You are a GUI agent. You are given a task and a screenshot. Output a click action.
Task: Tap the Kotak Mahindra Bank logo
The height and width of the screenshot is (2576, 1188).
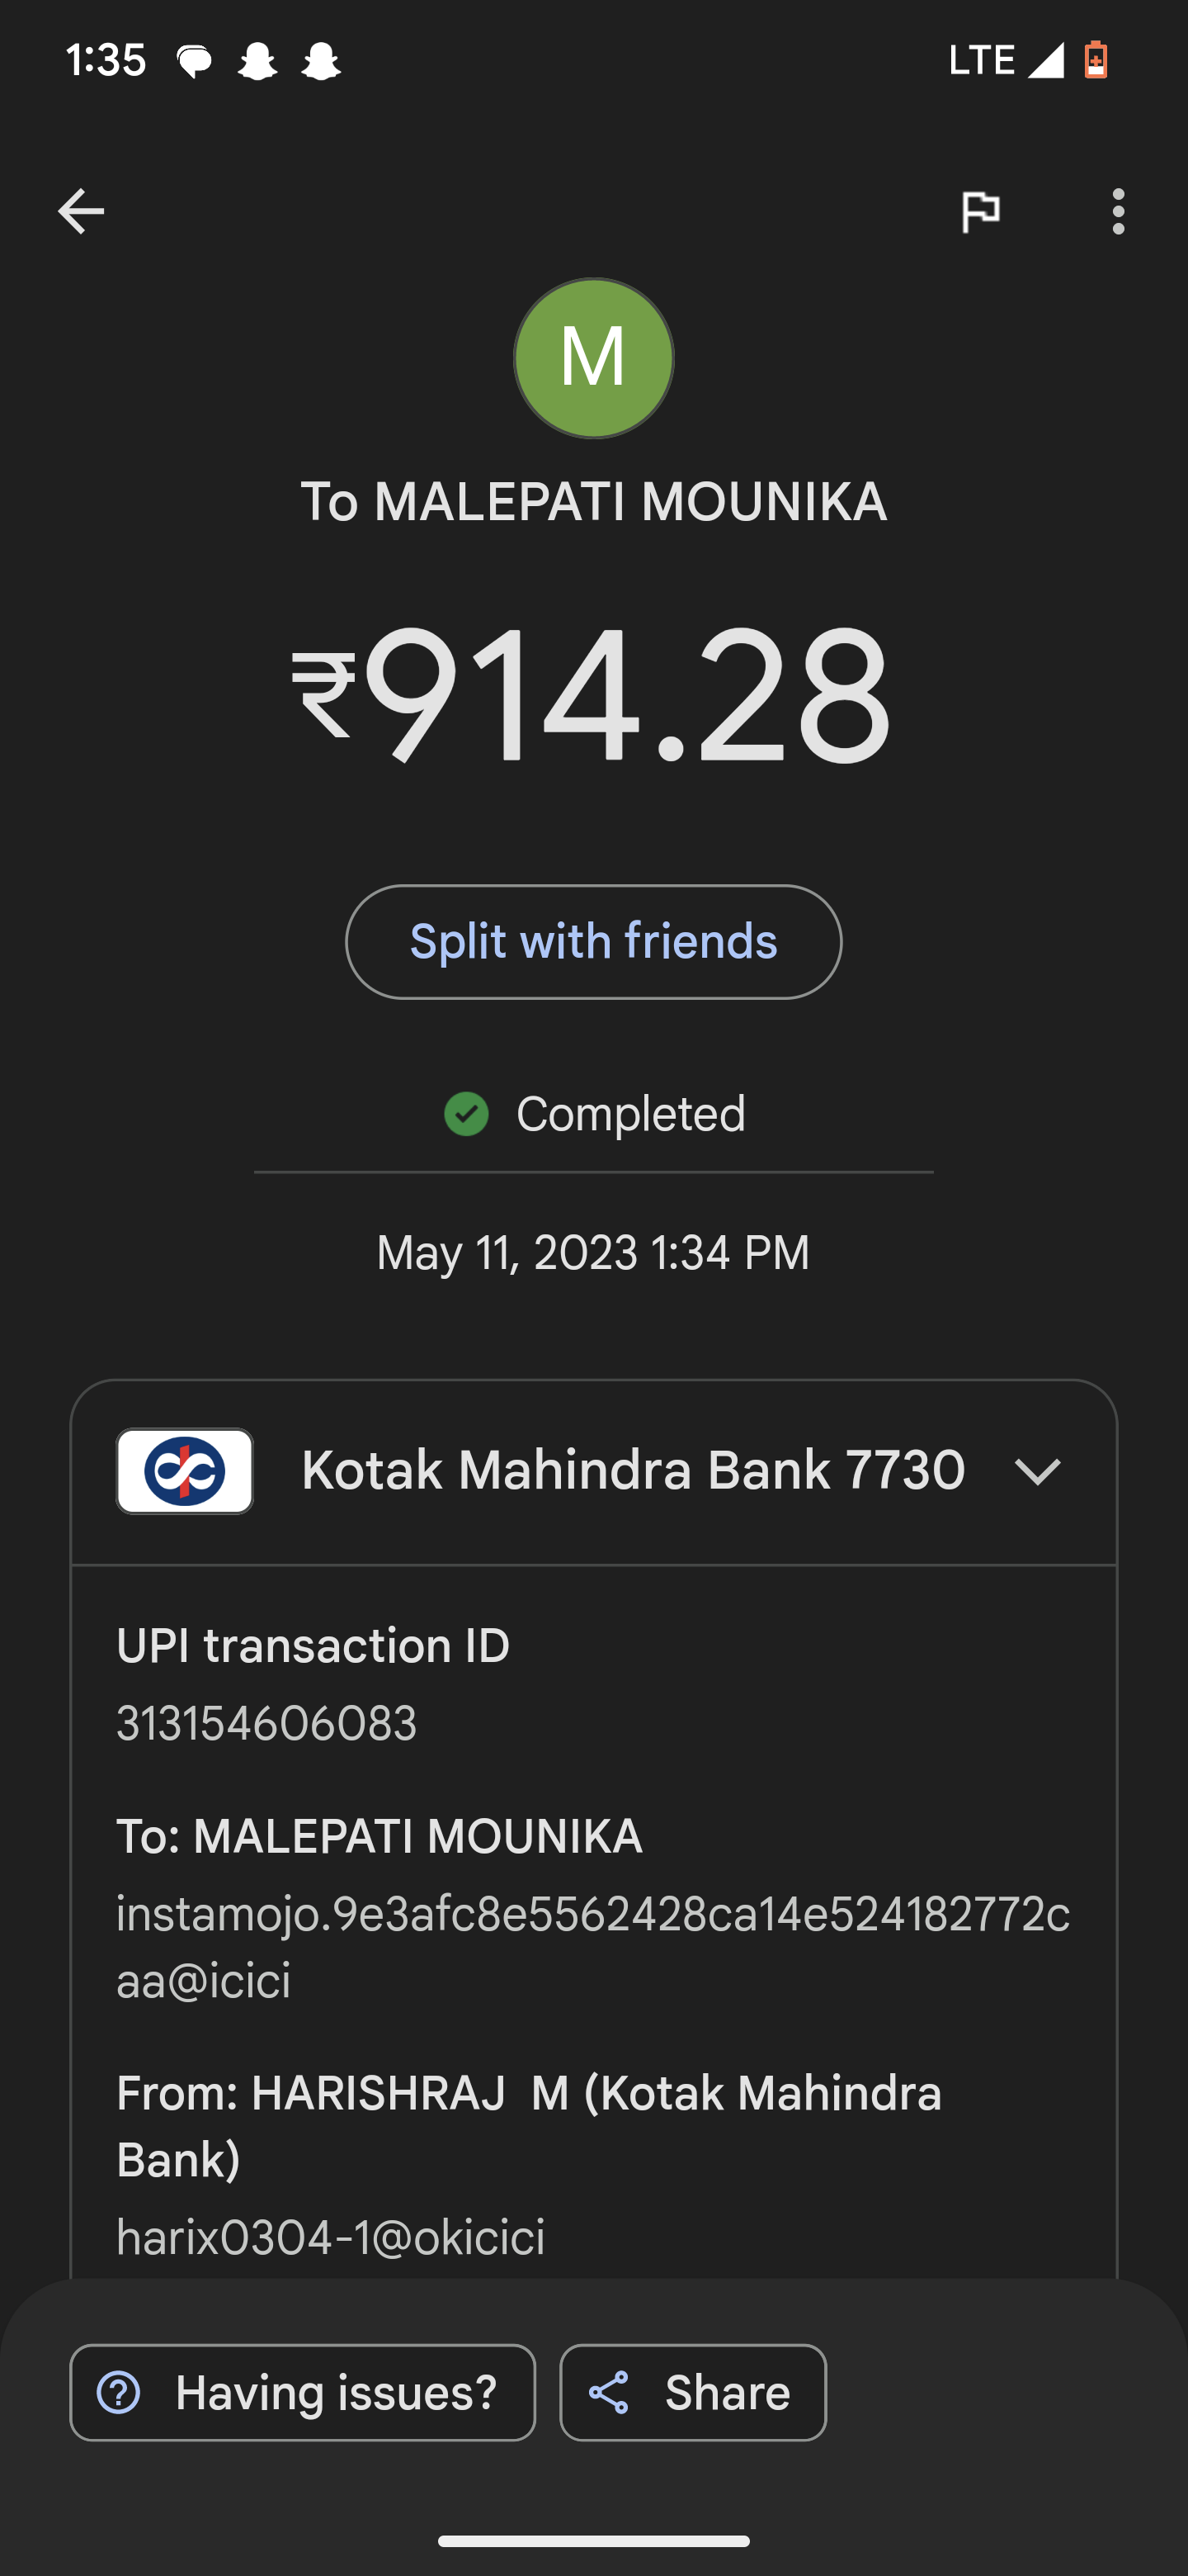[185, 1471]
